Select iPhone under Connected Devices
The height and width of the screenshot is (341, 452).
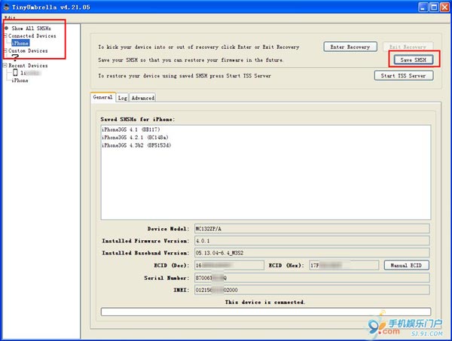point(20,43)
